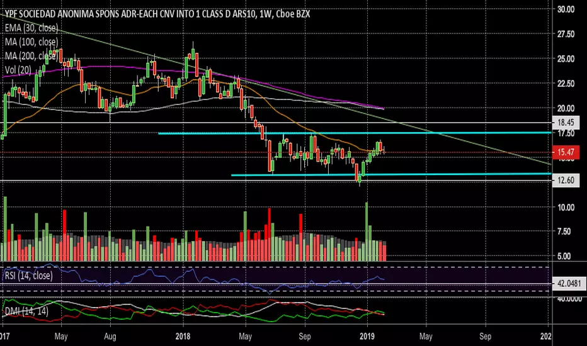
Task: Click the red 15.47 current price tag
Action: 566,152
